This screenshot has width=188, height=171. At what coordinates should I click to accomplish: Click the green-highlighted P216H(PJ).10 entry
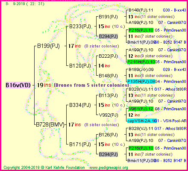click(141, 62)
